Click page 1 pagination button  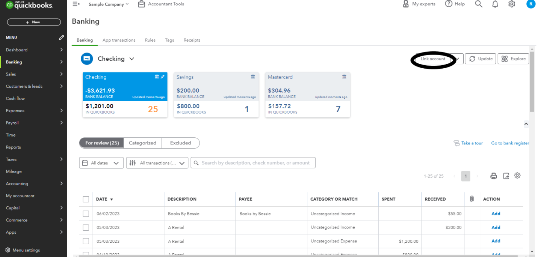pyautogui.click(x=465, y=176)
